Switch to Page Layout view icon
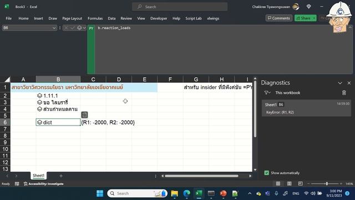The height and width of the screenshot is (200, 355). 290,184
